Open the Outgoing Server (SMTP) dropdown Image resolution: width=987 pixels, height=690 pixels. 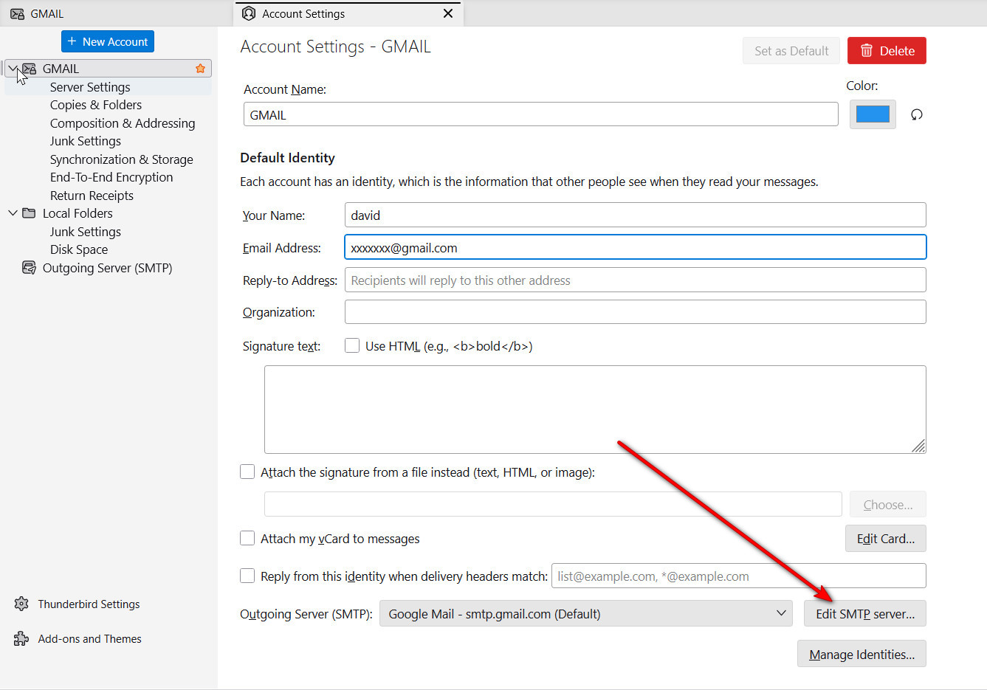[585, 613]
